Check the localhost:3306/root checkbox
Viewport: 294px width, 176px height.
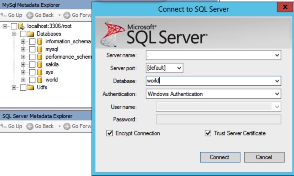click(14, 26)
